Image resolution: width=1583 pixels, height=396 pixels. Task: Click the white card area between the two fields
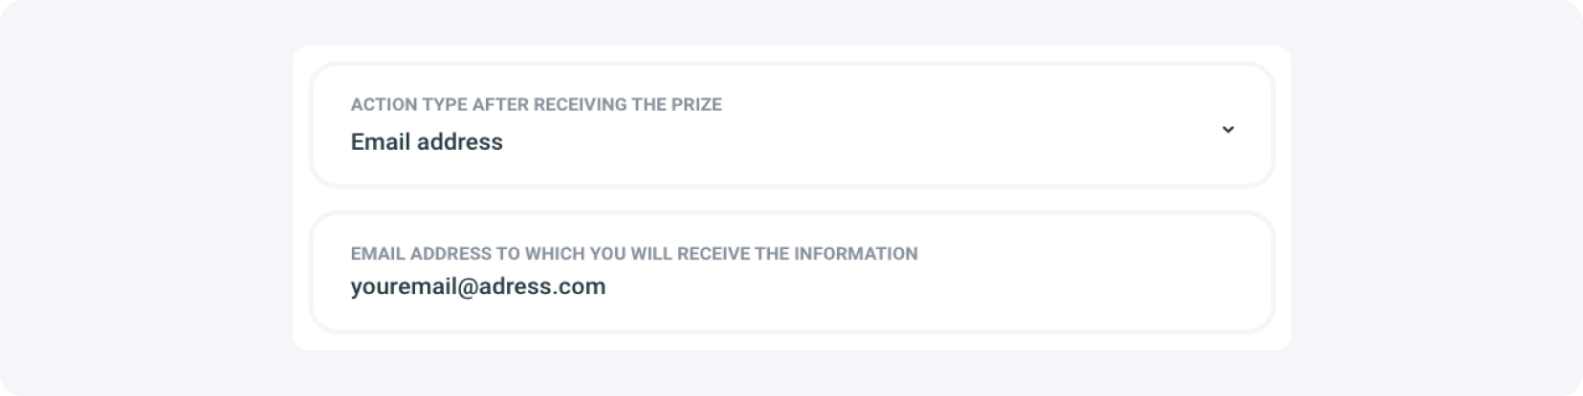(792, 199)
